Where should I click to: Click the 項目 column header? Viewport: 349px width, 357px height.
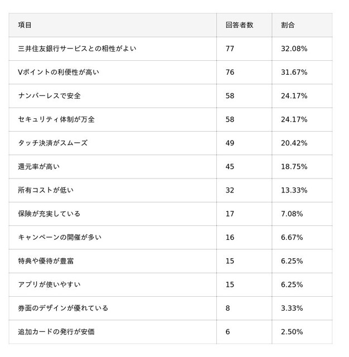click(x=25, y=25)
